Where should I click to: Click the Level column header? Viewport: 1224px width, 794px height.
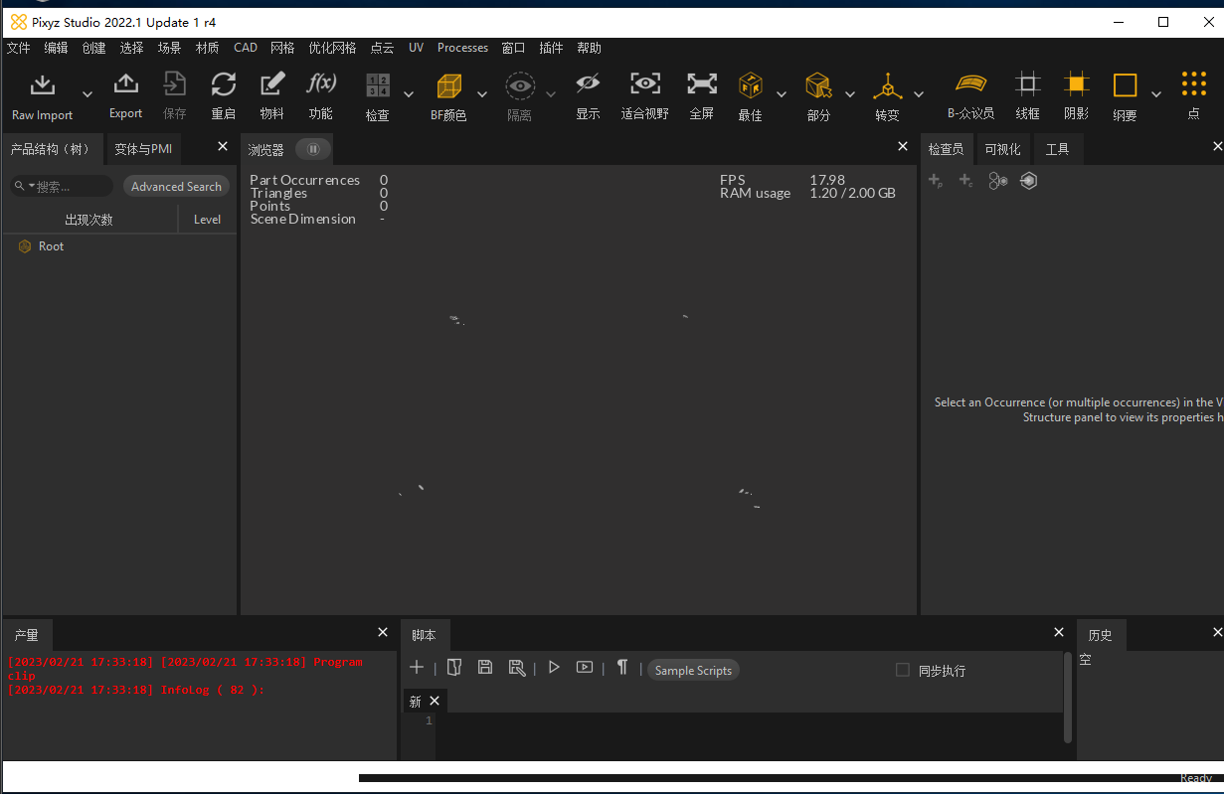pos(208,220)
